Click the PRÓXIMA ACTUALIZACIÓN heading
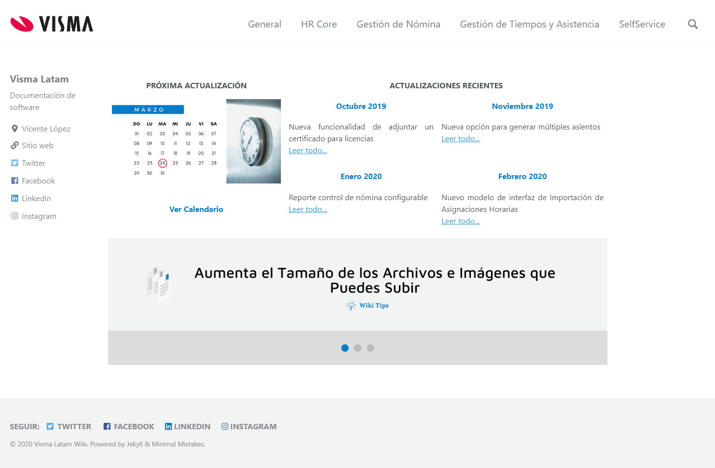715x468 pixels. click(x=196, y=85)
